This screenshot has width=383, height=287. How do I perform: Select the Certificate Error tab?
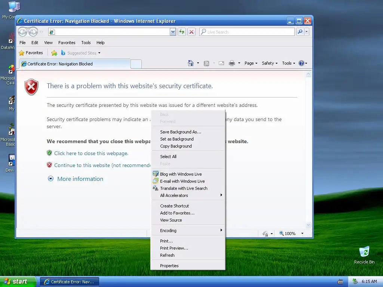75,64
